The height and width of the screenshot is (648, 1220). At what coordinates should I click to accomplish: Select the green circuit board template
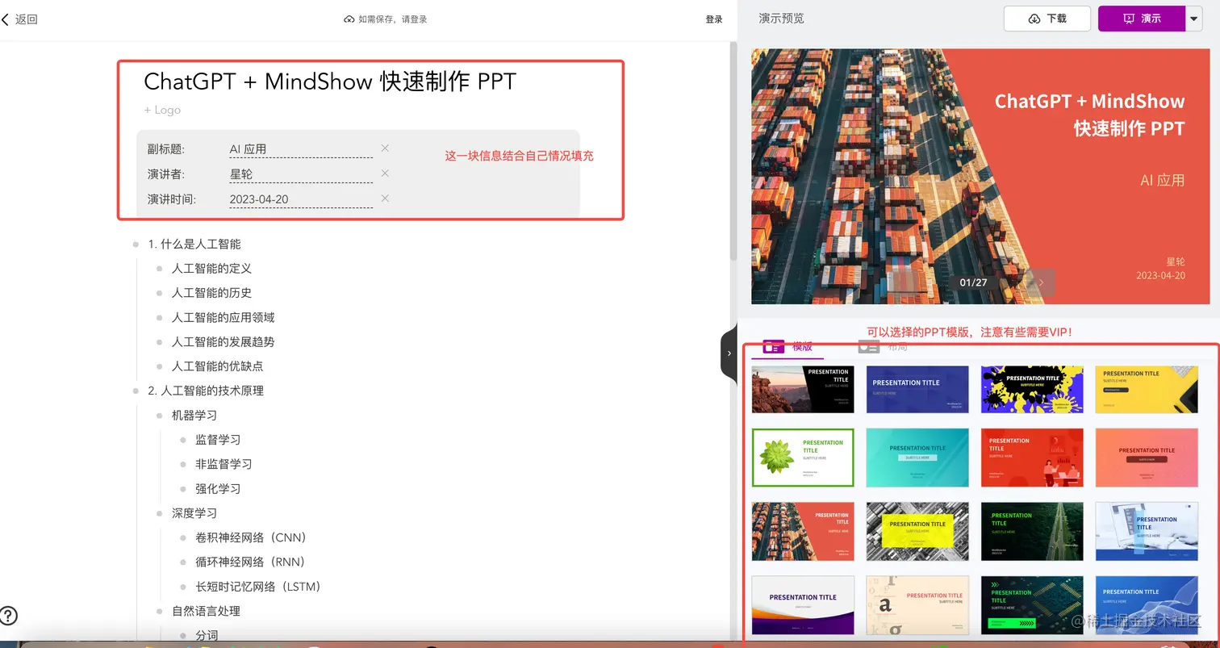coord(1032,605)
